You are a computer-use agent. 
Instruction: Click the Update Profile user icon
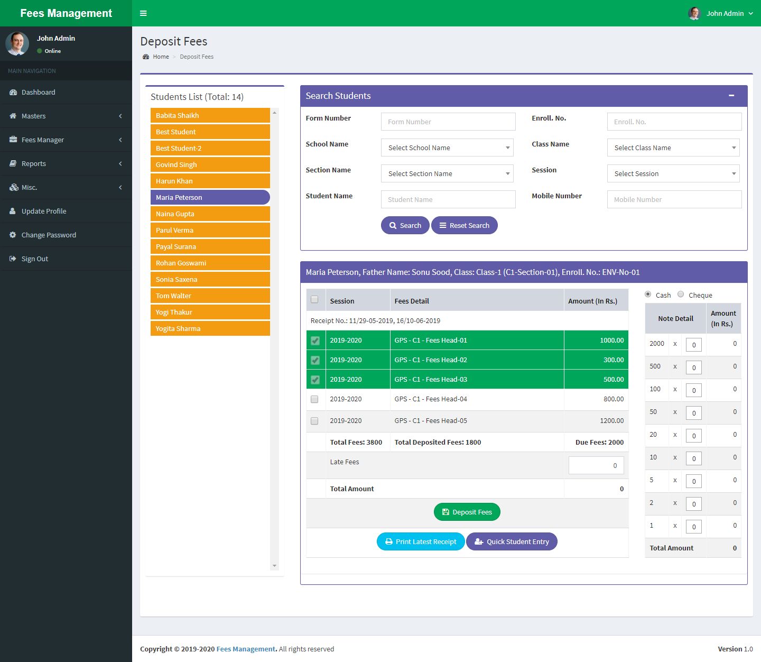click(13, 212)
